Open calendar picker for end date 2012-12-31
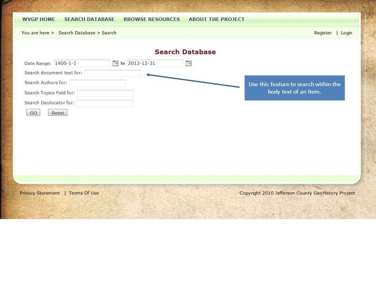The image size is (376, 282). (x=188, y=63)
